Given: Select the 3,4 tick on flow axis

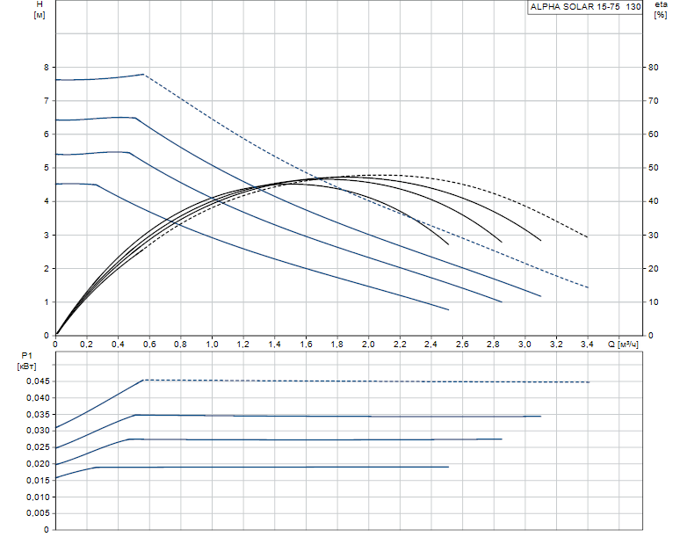Looking at the screenshot, I should point(587,345).
